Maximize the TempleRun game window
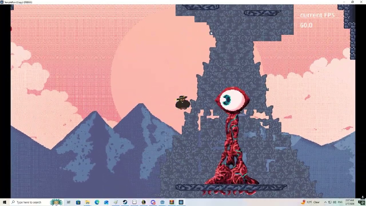The image size is (366, 206). pos(352,2)
